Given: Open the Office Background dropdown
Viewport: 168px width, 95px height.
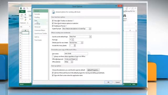Looking at the screenshot, I should pos(76,59).
